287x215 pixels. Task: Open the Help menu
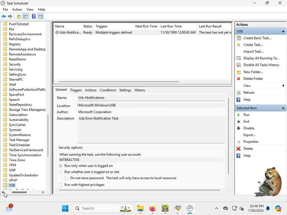pos(41,10)
